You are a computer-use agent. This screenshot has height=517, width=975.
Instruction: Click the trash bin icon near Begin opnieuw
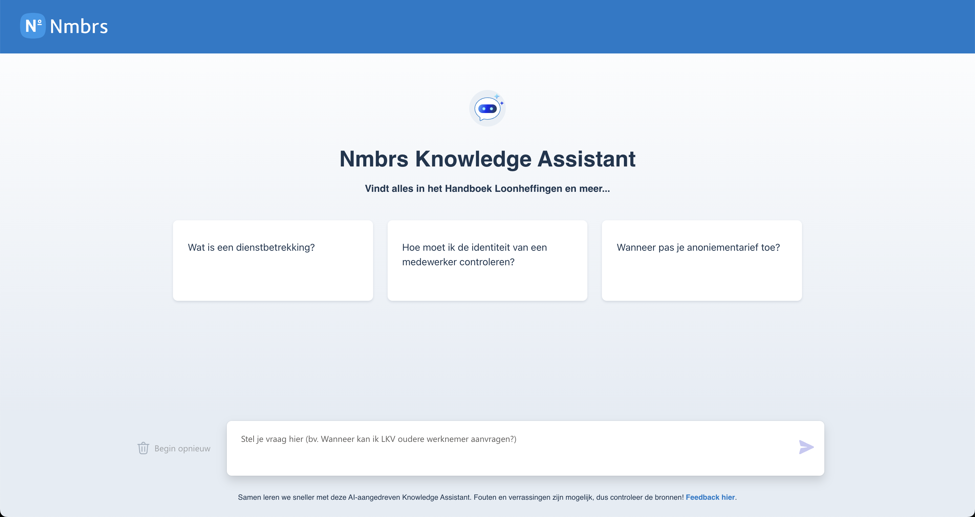pos(143,448)
